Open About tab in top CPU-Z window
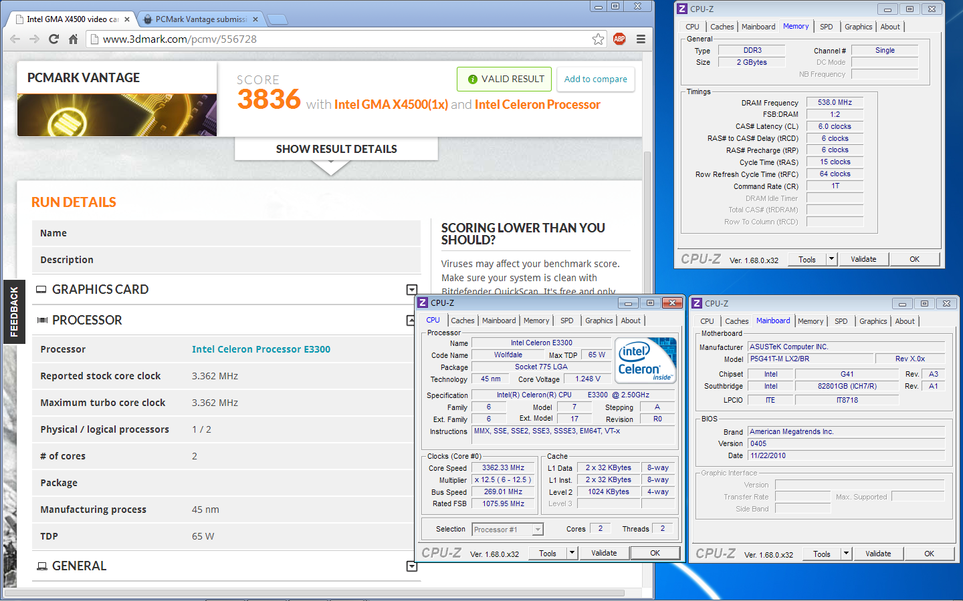963x601 pixels. (890, 27)
